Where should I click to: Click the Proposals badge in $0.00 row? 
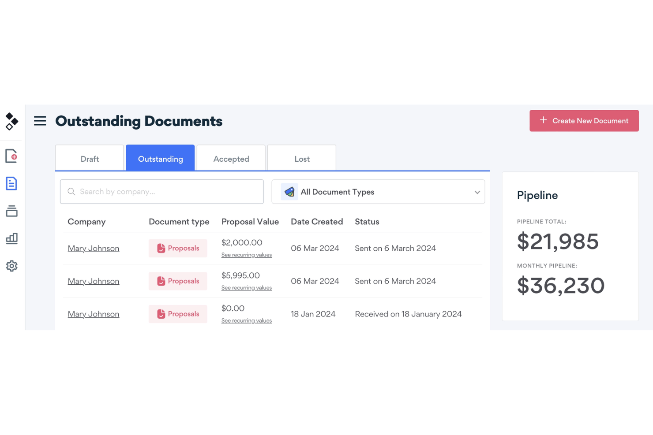[x=178, y=314]
